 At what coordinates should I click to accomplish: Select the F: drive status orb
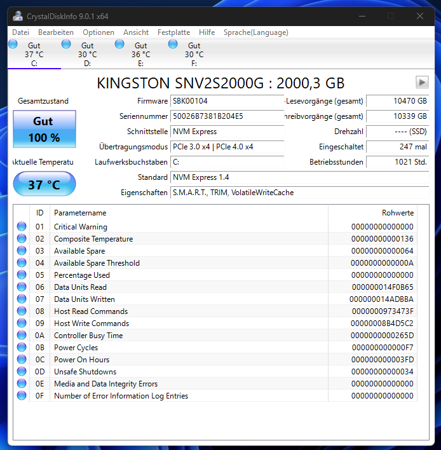[173, 44]
